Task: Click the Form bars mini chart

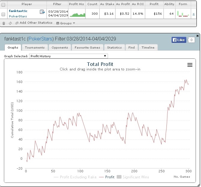Action: pyautogui.click(x=183, y=14)
